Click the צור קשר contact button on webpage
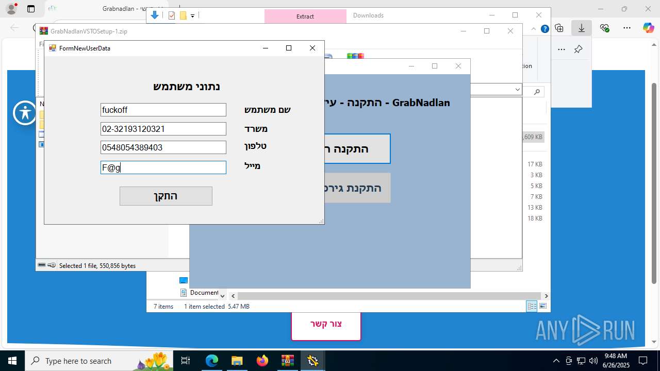This screenshot has width=660, height=371. pos(326,324)
